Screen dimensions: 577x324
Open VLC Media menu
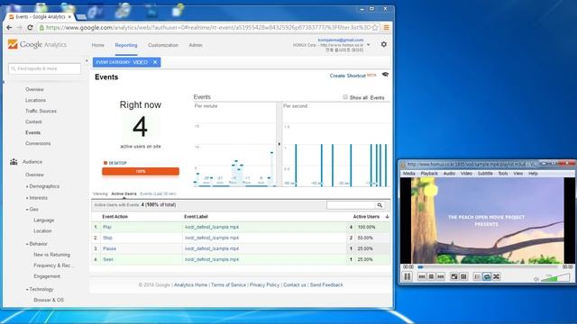(x=408, y=174)
